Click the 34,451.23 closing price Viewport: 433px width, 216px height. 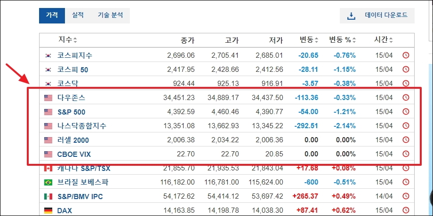pyautogui.click(x=179, y=98)
